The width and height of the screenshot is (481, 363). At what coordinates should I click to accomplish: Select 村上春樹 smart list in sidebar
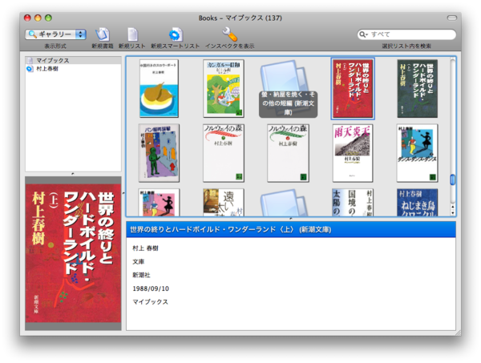pyautogui.click(x=73, y=69)
